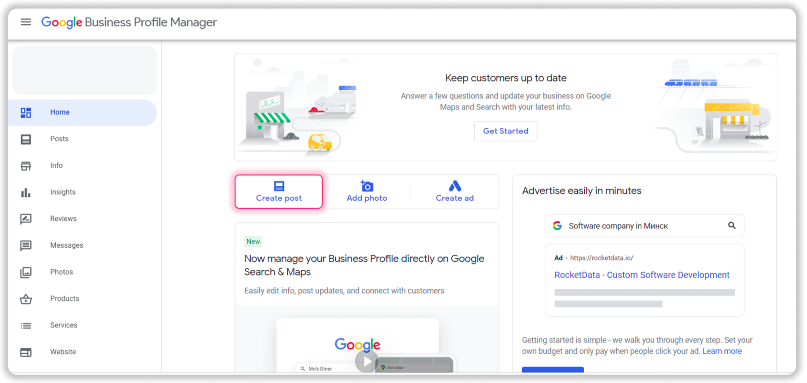Click the Keep customers up to date heading

pos(506,78)
